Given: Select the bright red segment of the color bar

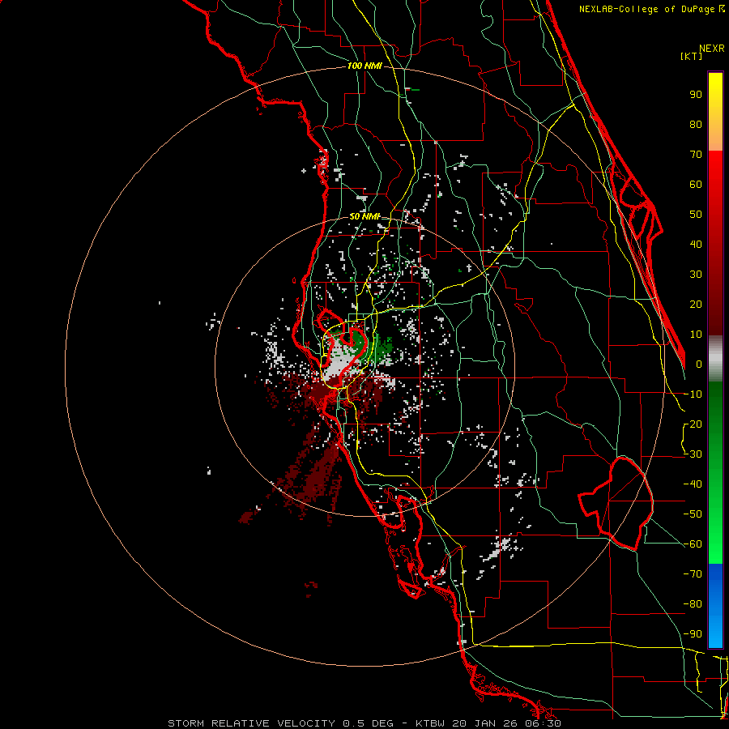Looking at the screenshot, I should (x=715, y=182).
